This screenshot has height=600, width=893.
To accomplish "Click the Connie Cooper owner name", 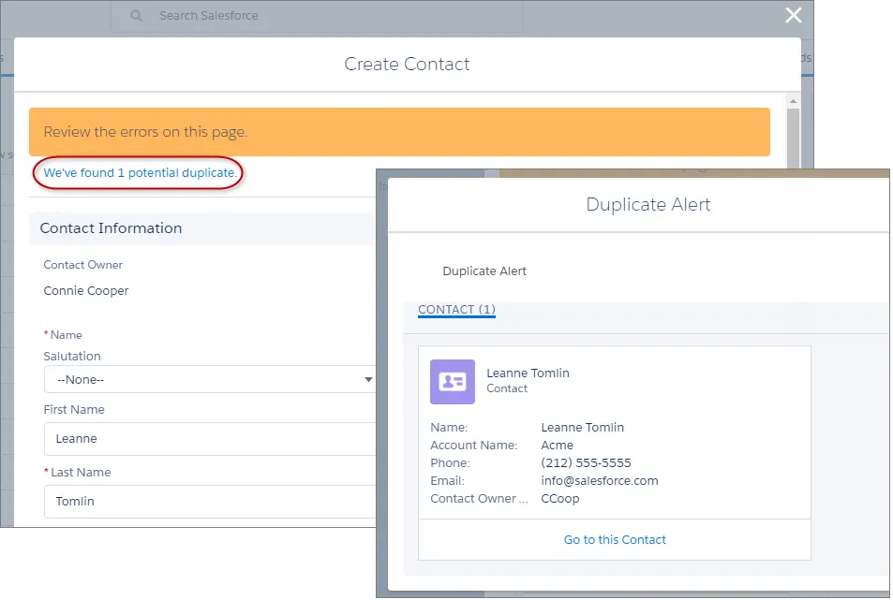I will point(86,290).
